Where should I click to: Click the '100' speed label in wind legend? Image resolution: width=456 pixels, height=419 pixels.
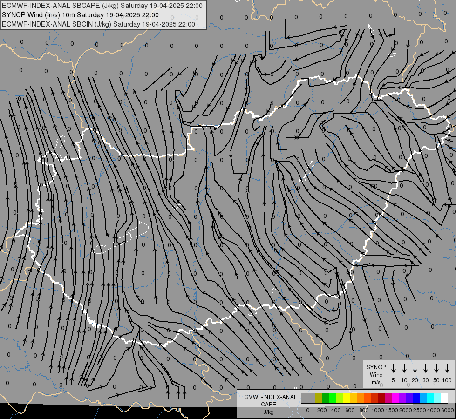point(447,380)
